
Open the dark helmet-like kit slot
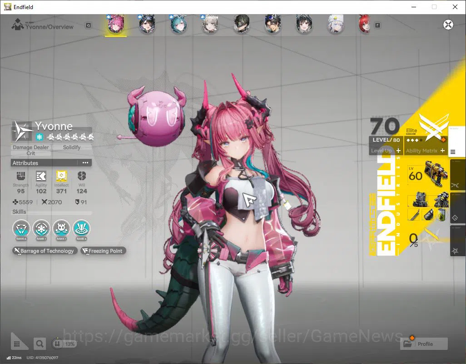point(428,215)
